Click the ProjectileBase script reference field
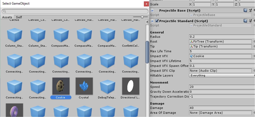The image size is (255, 117). (220, 15)
